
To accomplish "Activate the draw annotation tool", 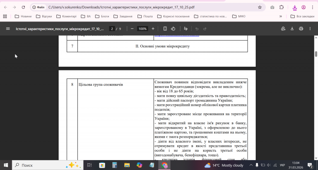I will (185, 29).
